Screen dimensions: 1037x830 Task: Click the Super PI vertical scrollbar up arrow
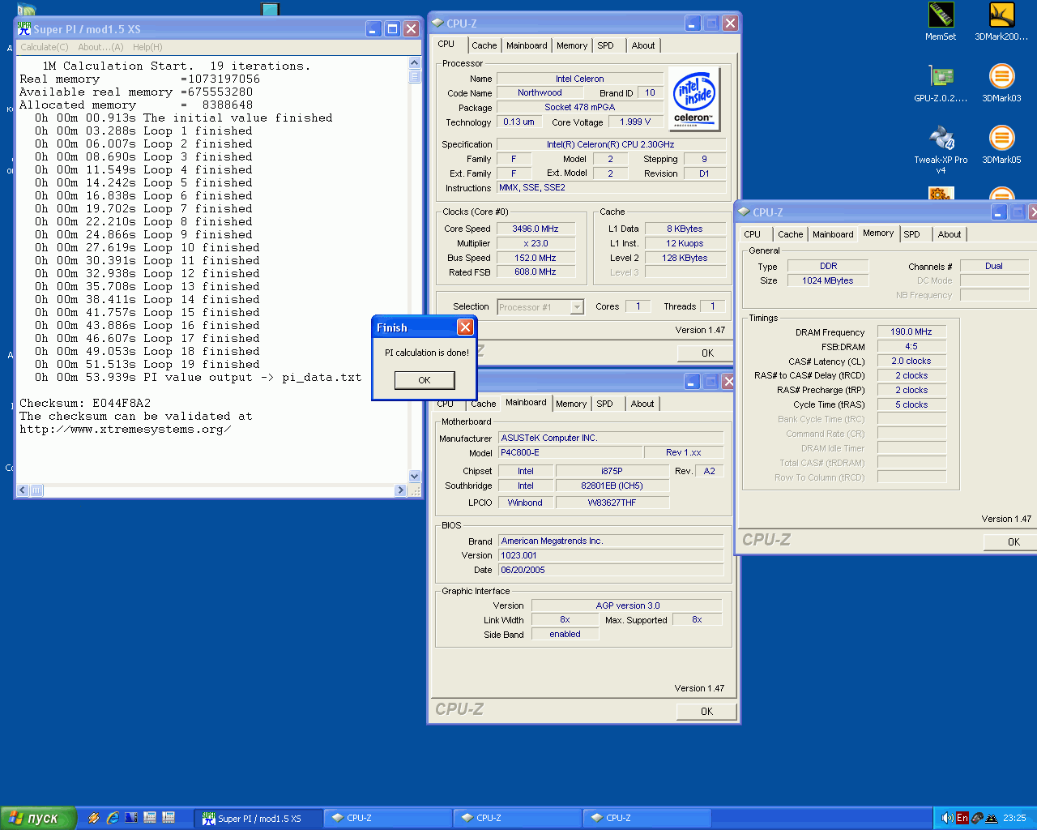point(415,63)
